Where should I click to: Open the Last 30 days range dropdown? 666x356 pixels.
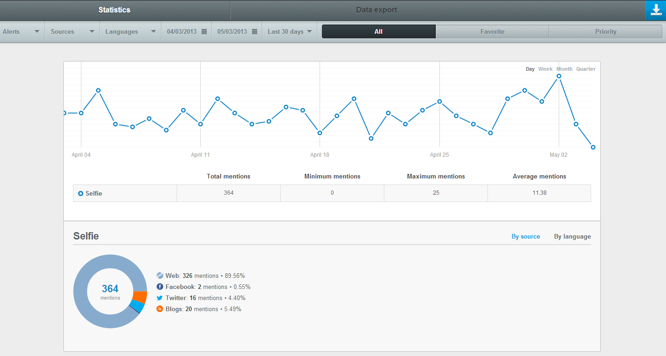290,32
